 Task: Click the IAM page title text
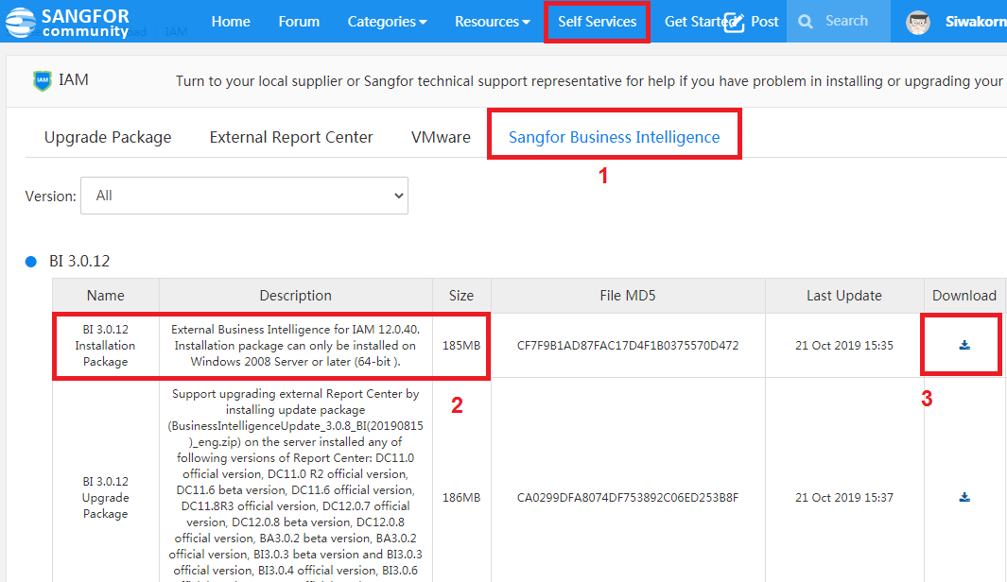pyautogui.click(x=73, y=79)
